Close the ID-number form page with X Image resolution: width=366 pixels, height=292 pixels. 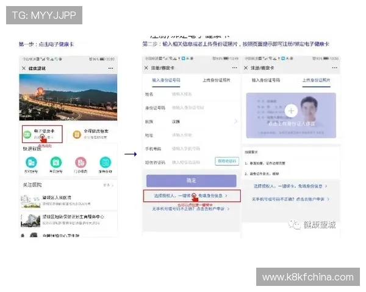[x=146, y=68]
